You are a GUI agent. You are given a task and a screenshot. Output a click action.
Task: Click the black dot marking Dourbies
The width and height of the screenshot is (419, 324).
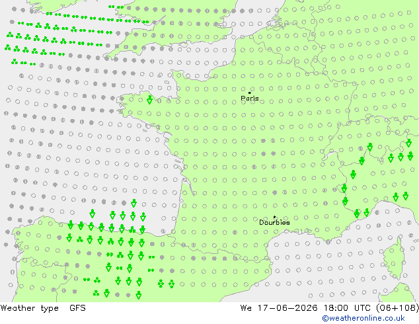tap(274, 217)
